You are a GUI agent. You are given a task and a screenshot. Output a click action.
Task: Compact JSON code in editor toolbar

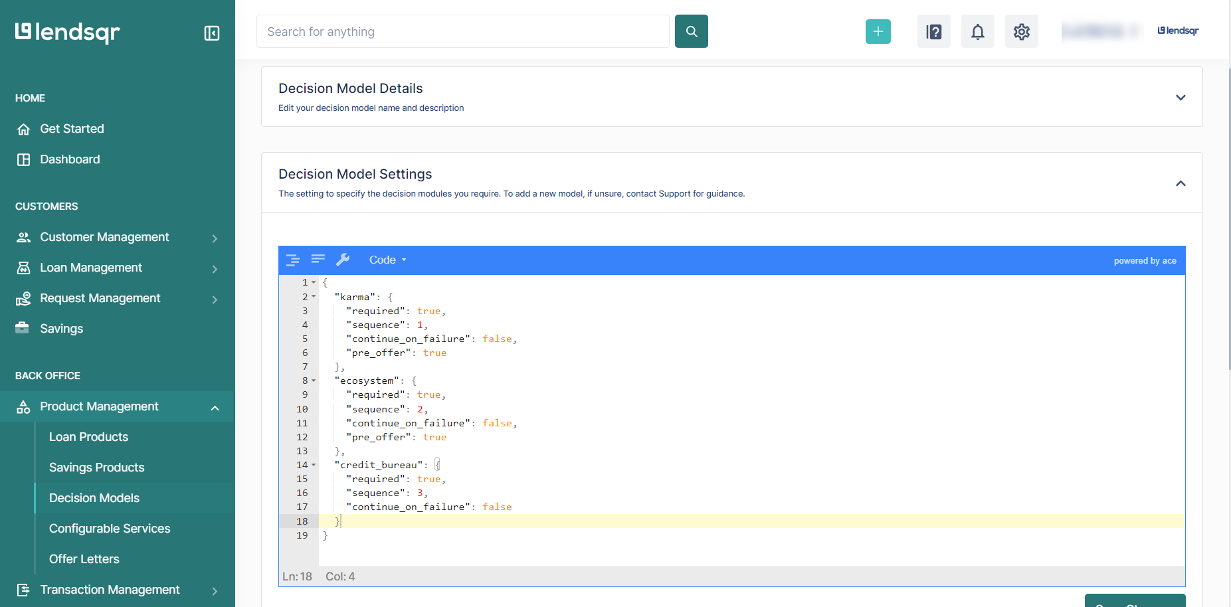pyautogui.click(x=318, y=260)
